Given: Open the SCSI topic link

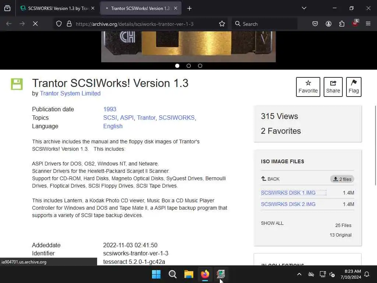Looking at the screenshot, I should point(110,118).
